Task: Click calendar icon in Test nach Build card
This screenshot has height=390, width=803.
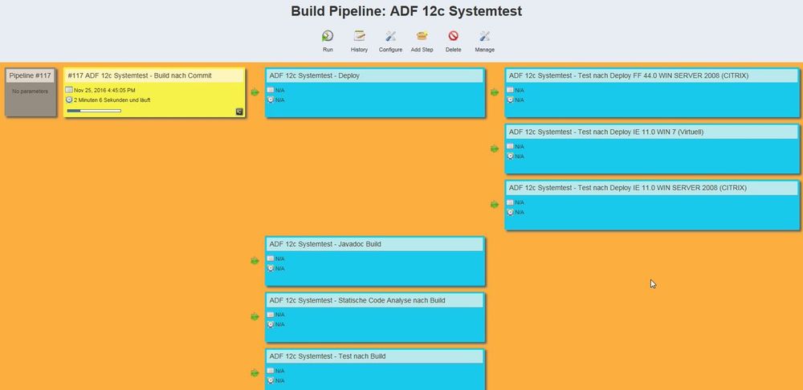Action: point(271,371)
